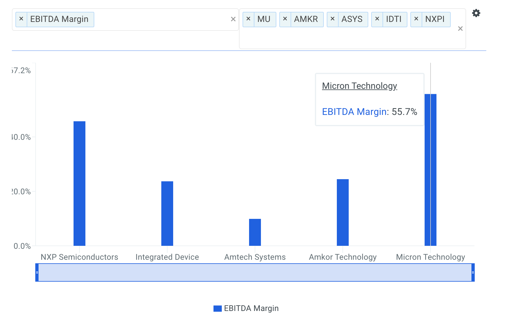Remove the NXPI ticker tag
510x324 pixels.
[x=416, y=19]
